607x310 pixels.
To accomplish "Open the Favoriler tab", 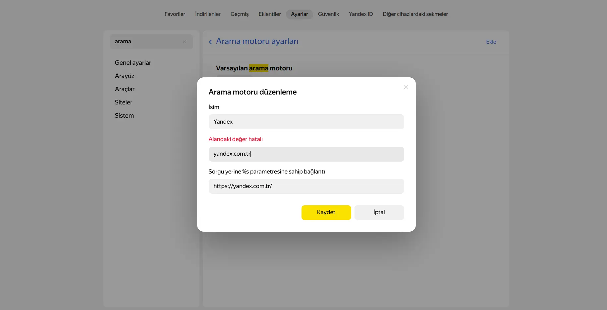I will (175, 14).
